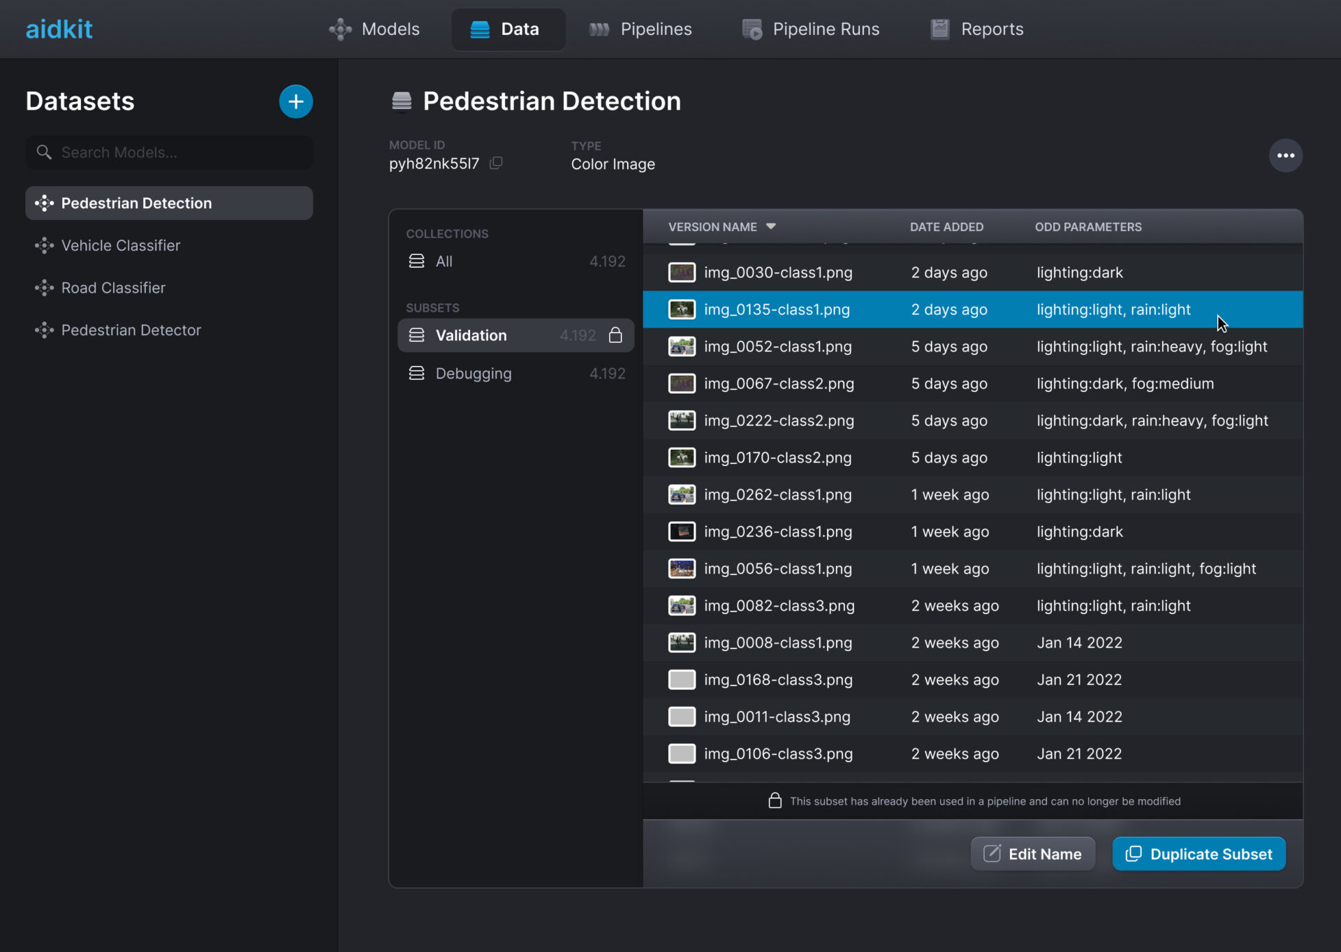Open the three-dots more options menu
This screenshot has width=1341, height=952.
1285,156
